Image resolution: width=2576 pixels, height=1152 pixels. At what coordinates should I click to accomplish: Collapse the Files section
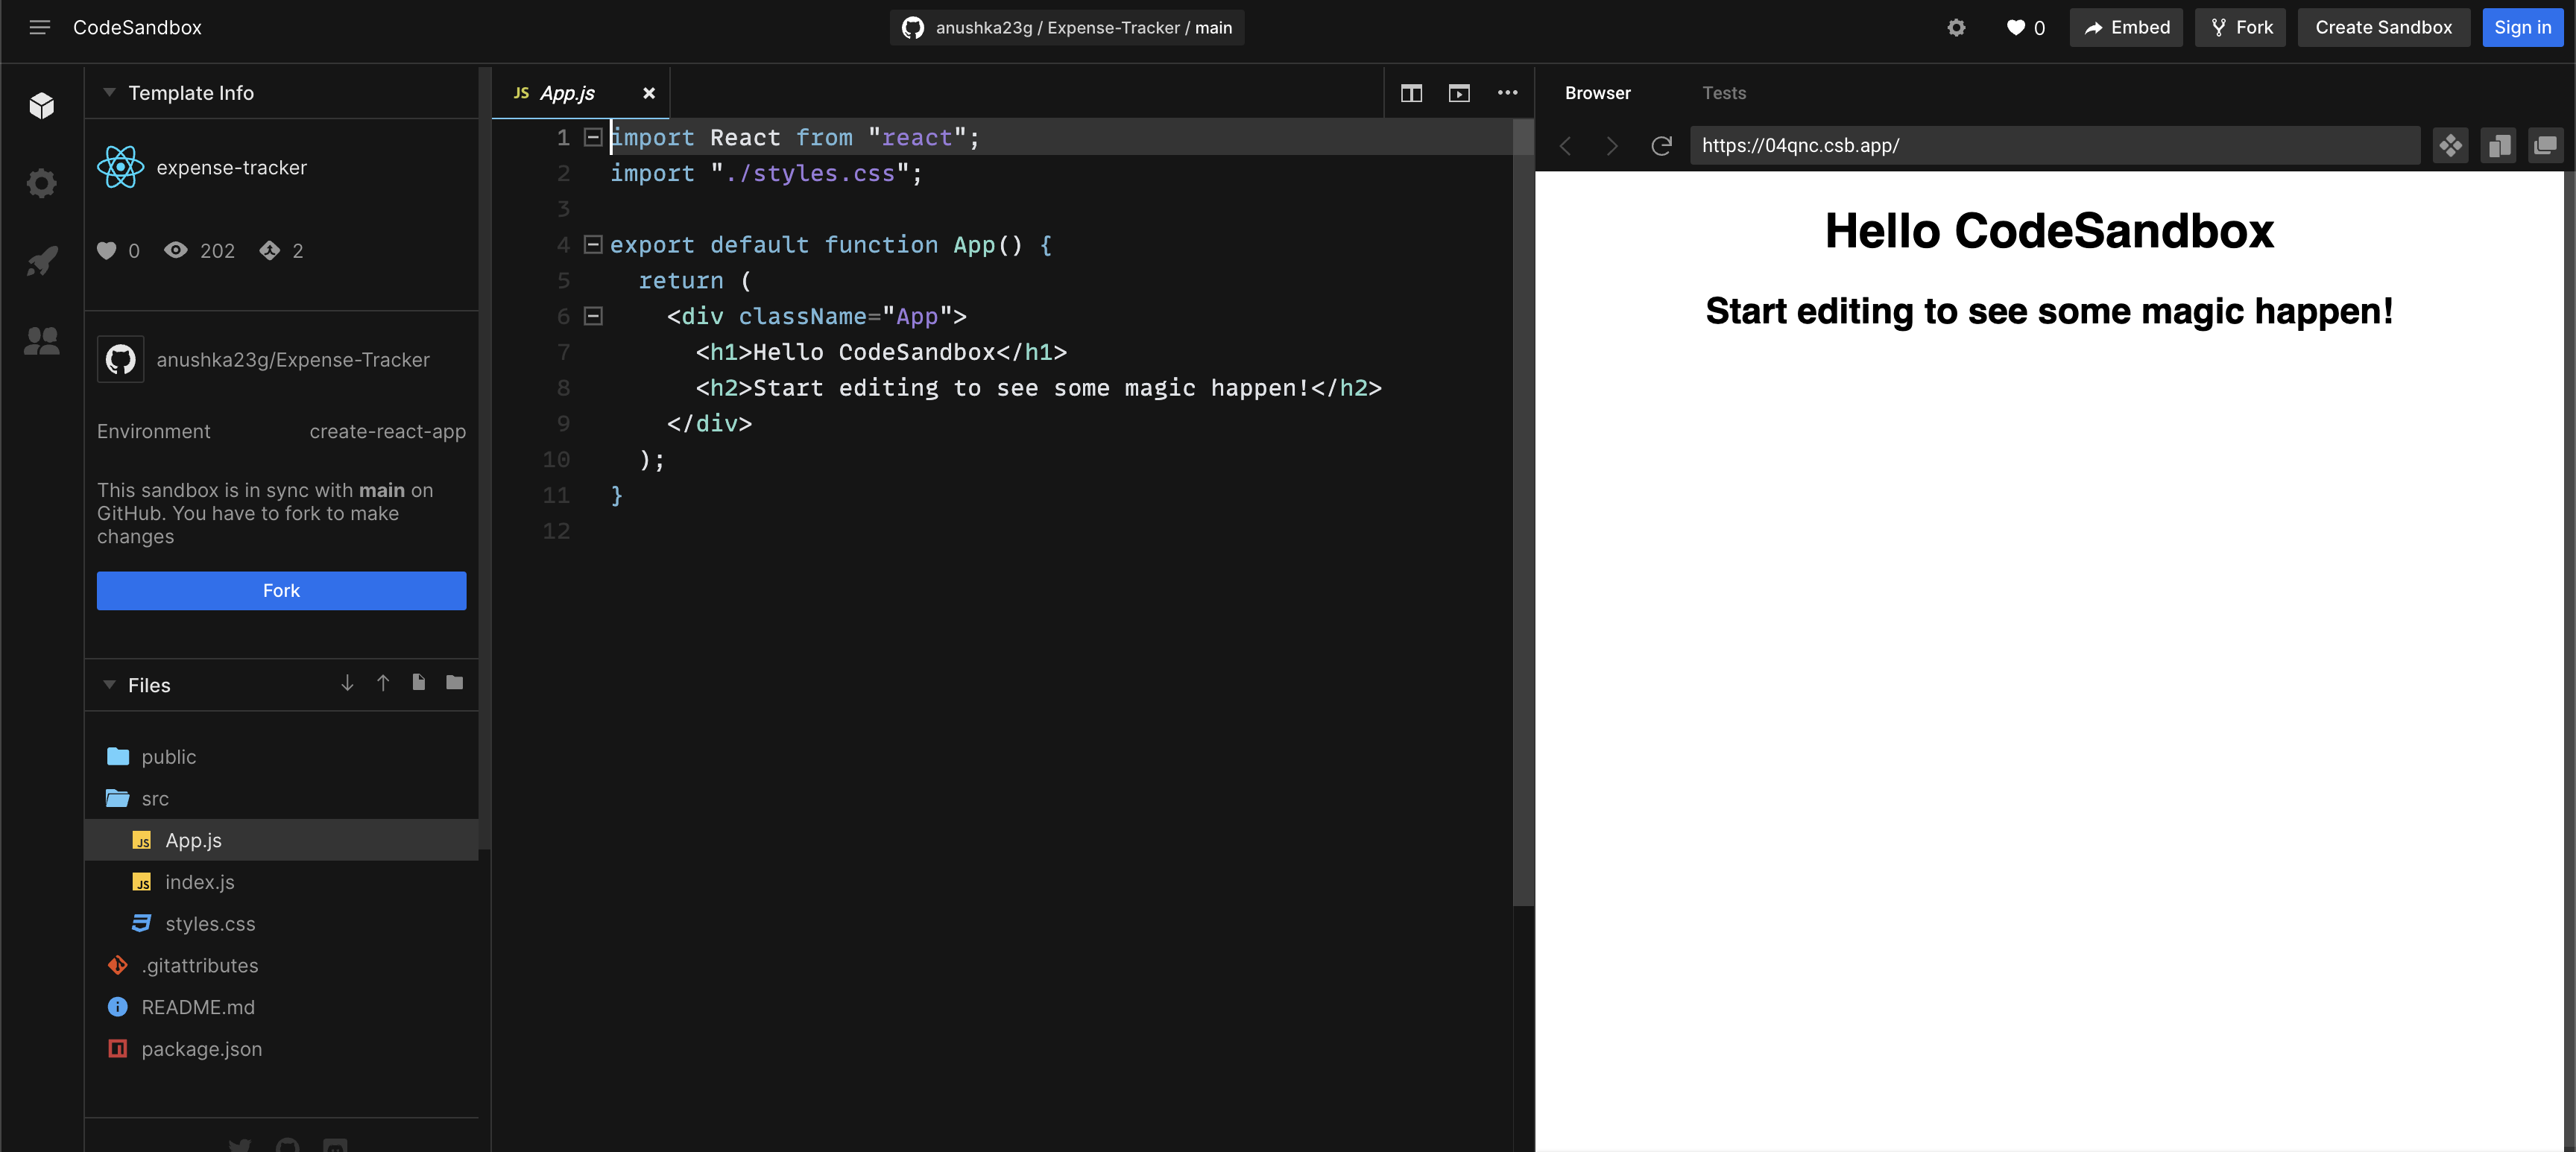tap(109, 685)
